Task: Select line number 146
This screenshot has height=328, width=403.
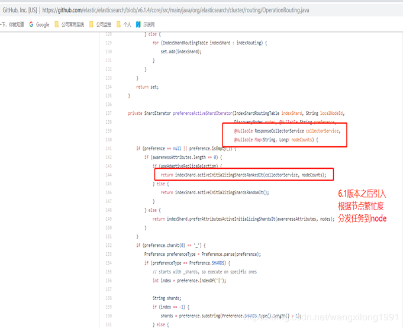Action: coord(108,192)
